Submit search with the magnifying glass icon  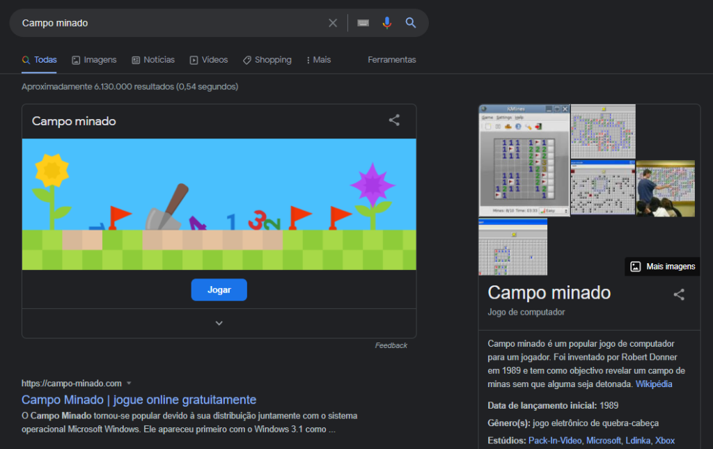(411, 23)
